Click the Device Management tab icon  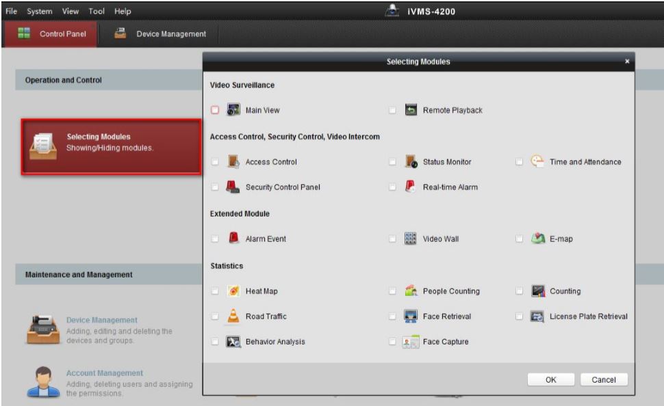pos(120,33)
